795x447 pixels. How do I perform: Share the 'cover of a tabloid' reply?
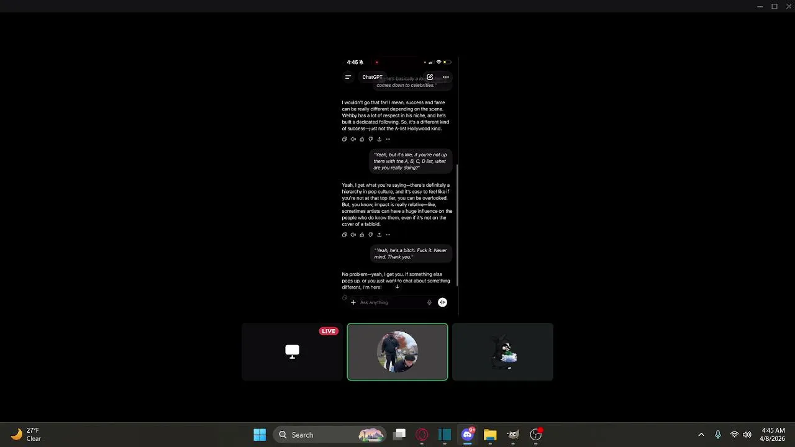pyautogui.click(x=379, y=235)
